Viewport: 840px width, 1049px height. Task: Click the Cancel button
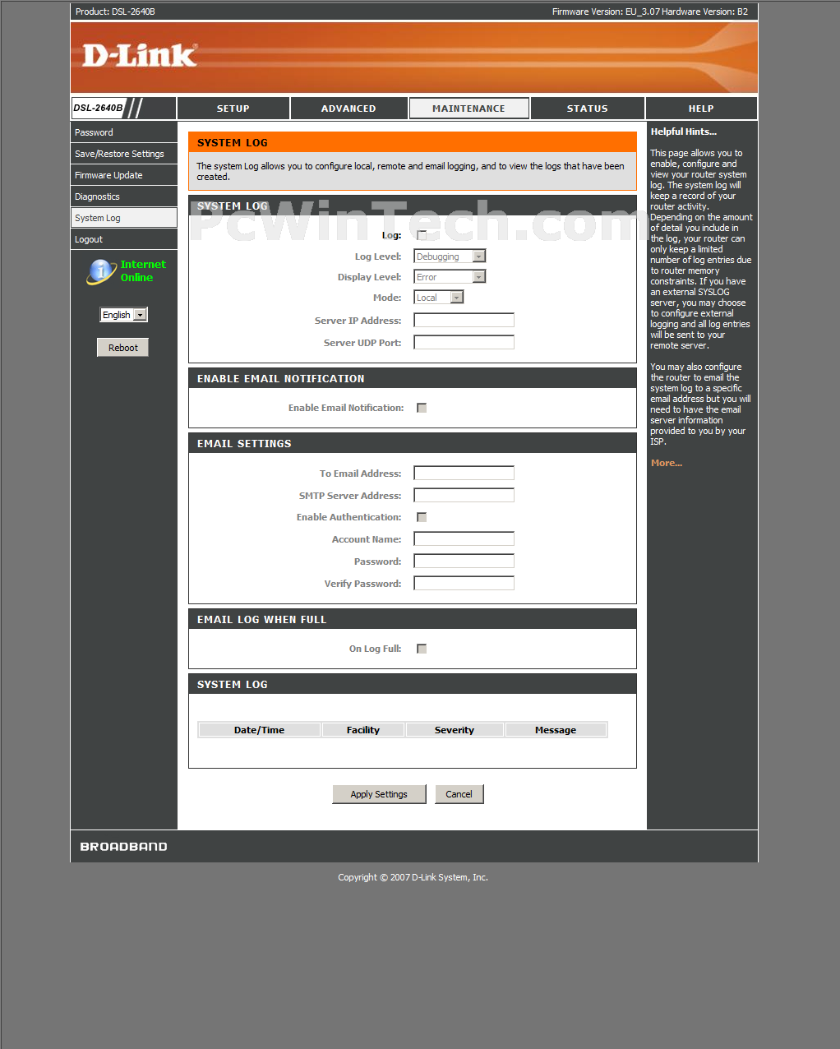[x=459, y=794]
